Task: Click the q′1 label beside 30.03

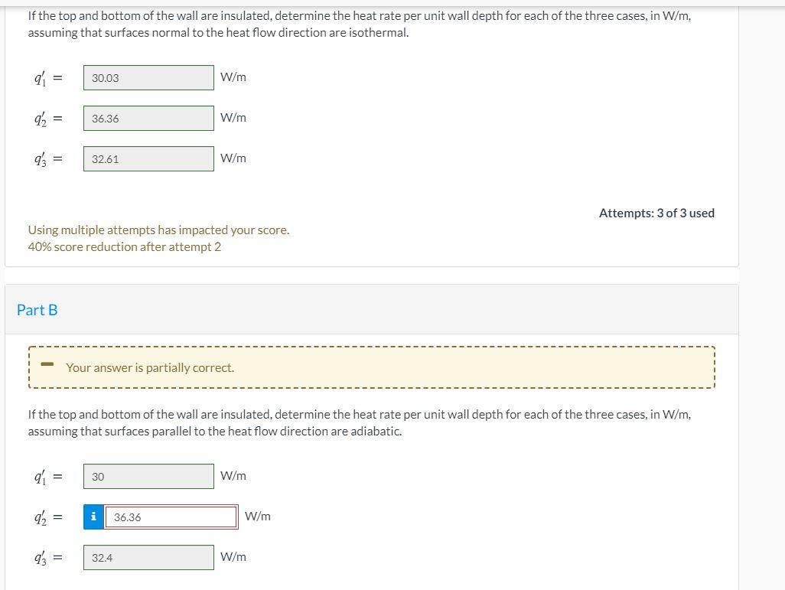Action: 40,77
